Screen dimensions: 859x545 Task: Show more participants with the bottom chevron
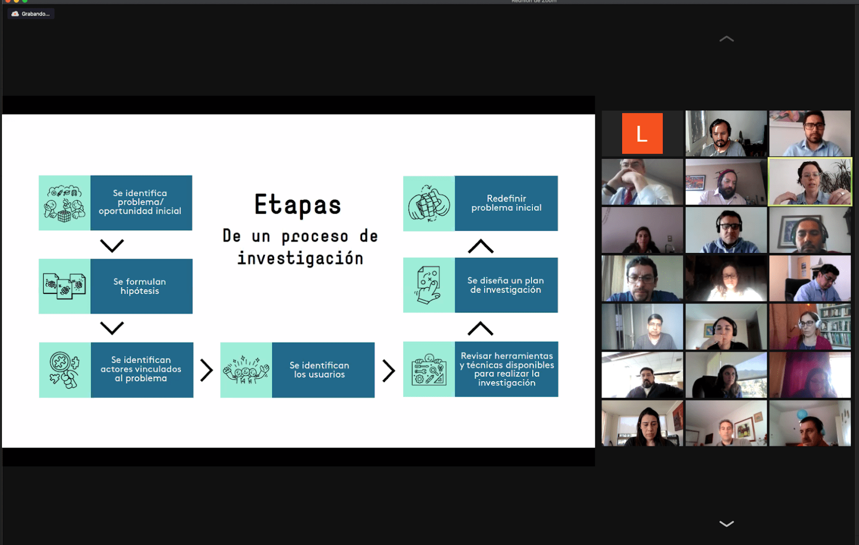726,524
